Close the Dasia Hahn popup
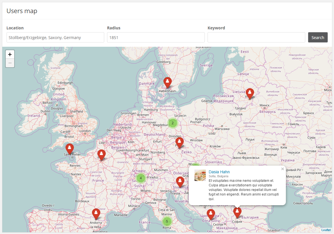Viewport: 334px width, 234px height. pos(282,169)
